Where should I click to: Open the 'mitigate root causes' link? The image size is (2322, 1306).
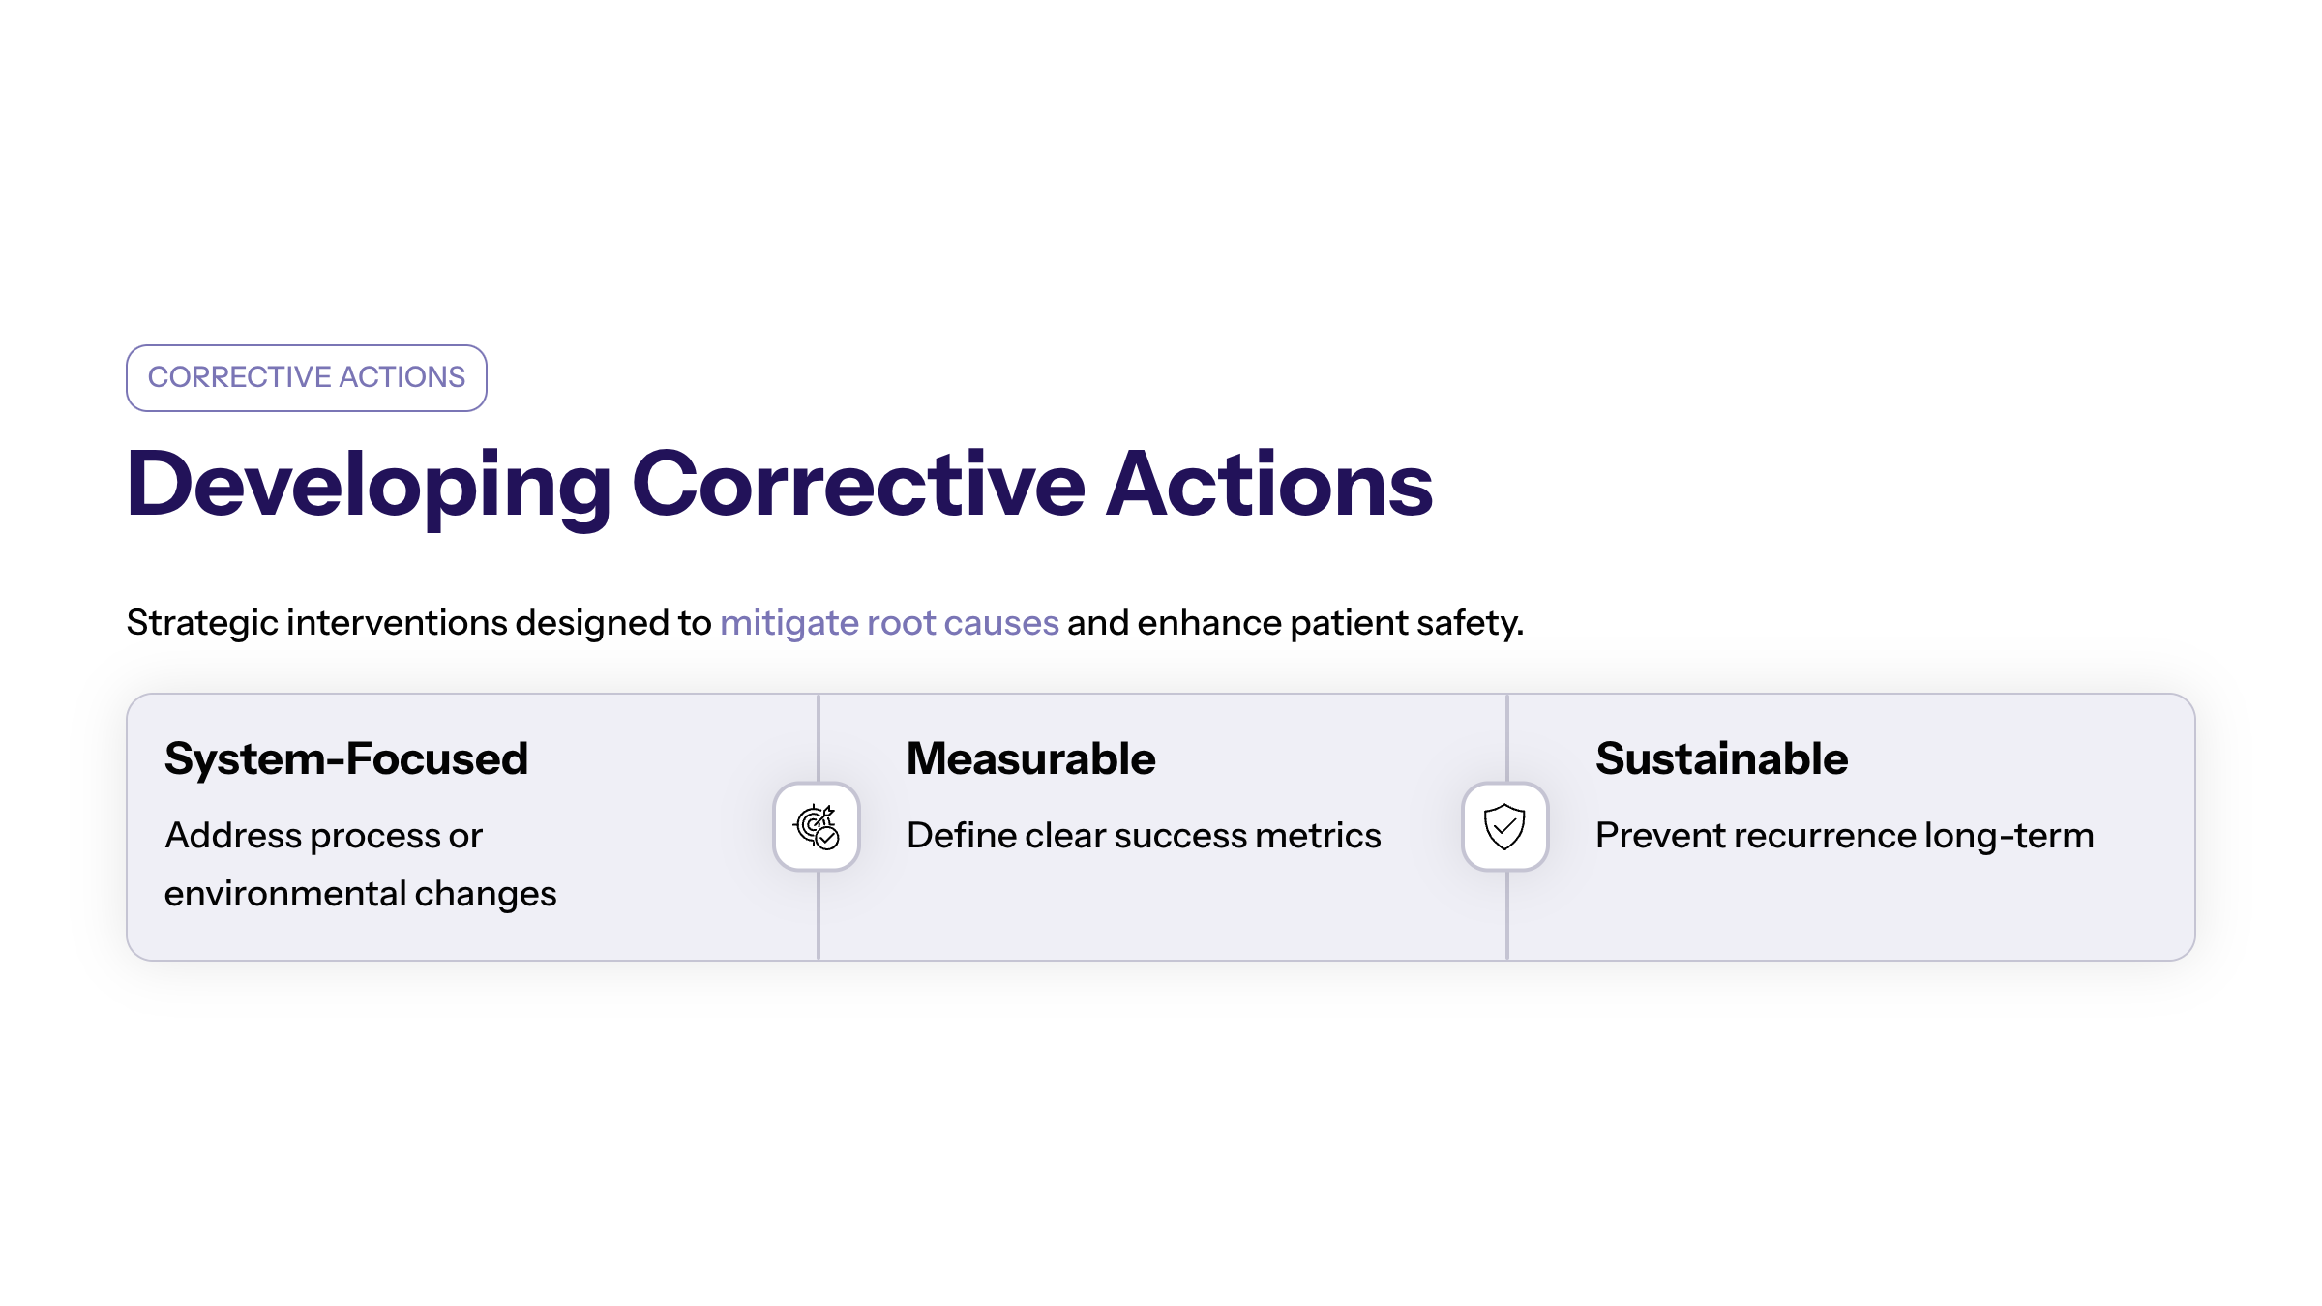[x=889, y=623]
